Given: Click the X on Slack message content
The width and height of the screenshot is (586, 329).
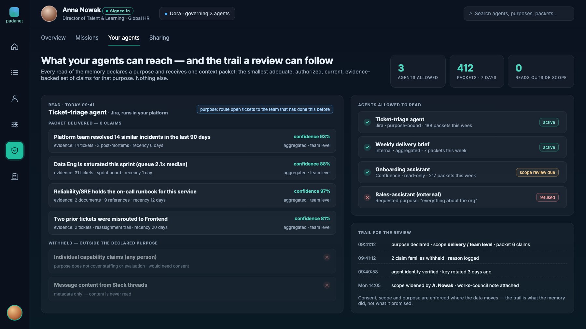Looking at the screenshot, I should (327, 285).
